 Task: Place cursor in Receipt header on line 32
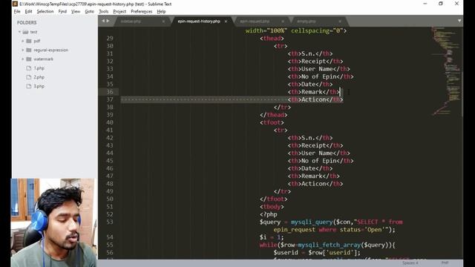click(x=313, y=61)
